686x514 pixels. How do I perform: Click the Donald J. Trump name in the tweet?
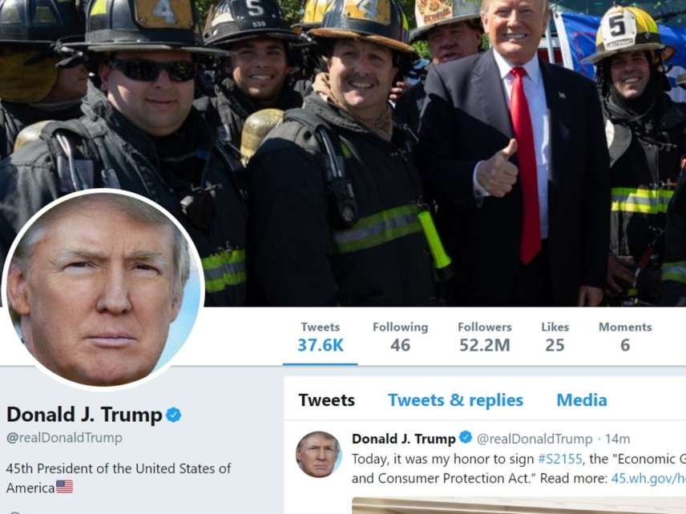[404, 439]
